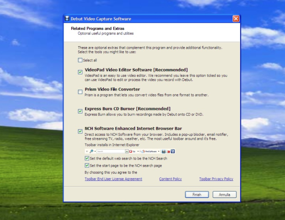The width and height of the screenshot is (285, 220).
Task: Click the 'Optional useful programs and utilities' subtitle
Action: (106, 33)
